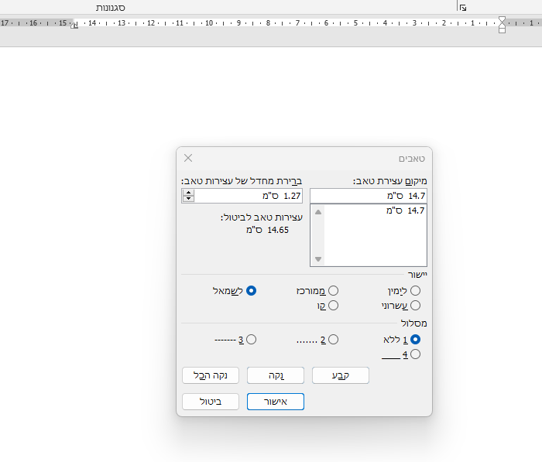Select לימין (right) alignment radio button
542x462 pixels.
pyautogui.click(x=416, y=290)
